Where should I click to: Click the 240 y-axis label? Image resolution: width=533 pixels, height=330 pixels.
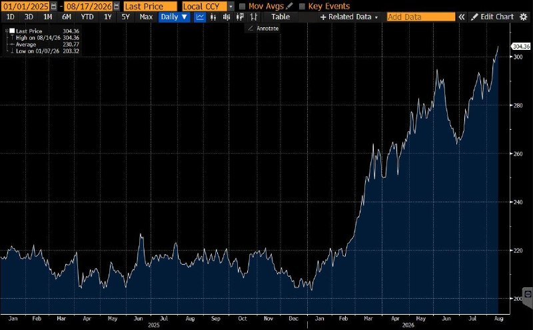[518, 202]
